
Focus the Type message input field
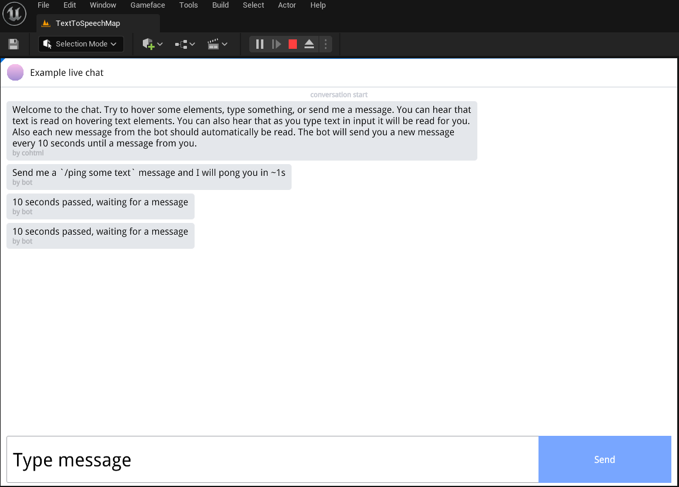click(272, 459)
